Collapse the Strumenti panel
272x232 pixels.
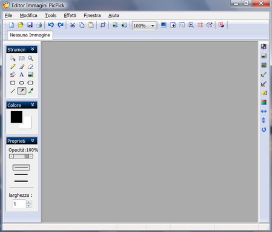point(33,49)
